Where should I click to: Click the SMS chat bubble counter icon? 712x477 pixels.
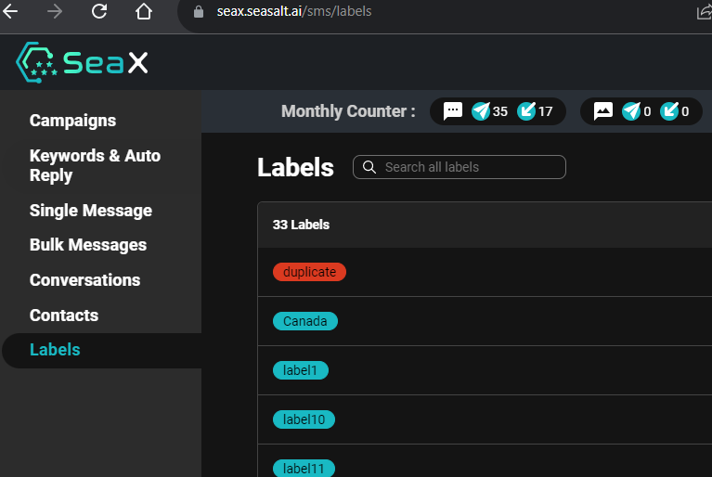coord(453,111)
